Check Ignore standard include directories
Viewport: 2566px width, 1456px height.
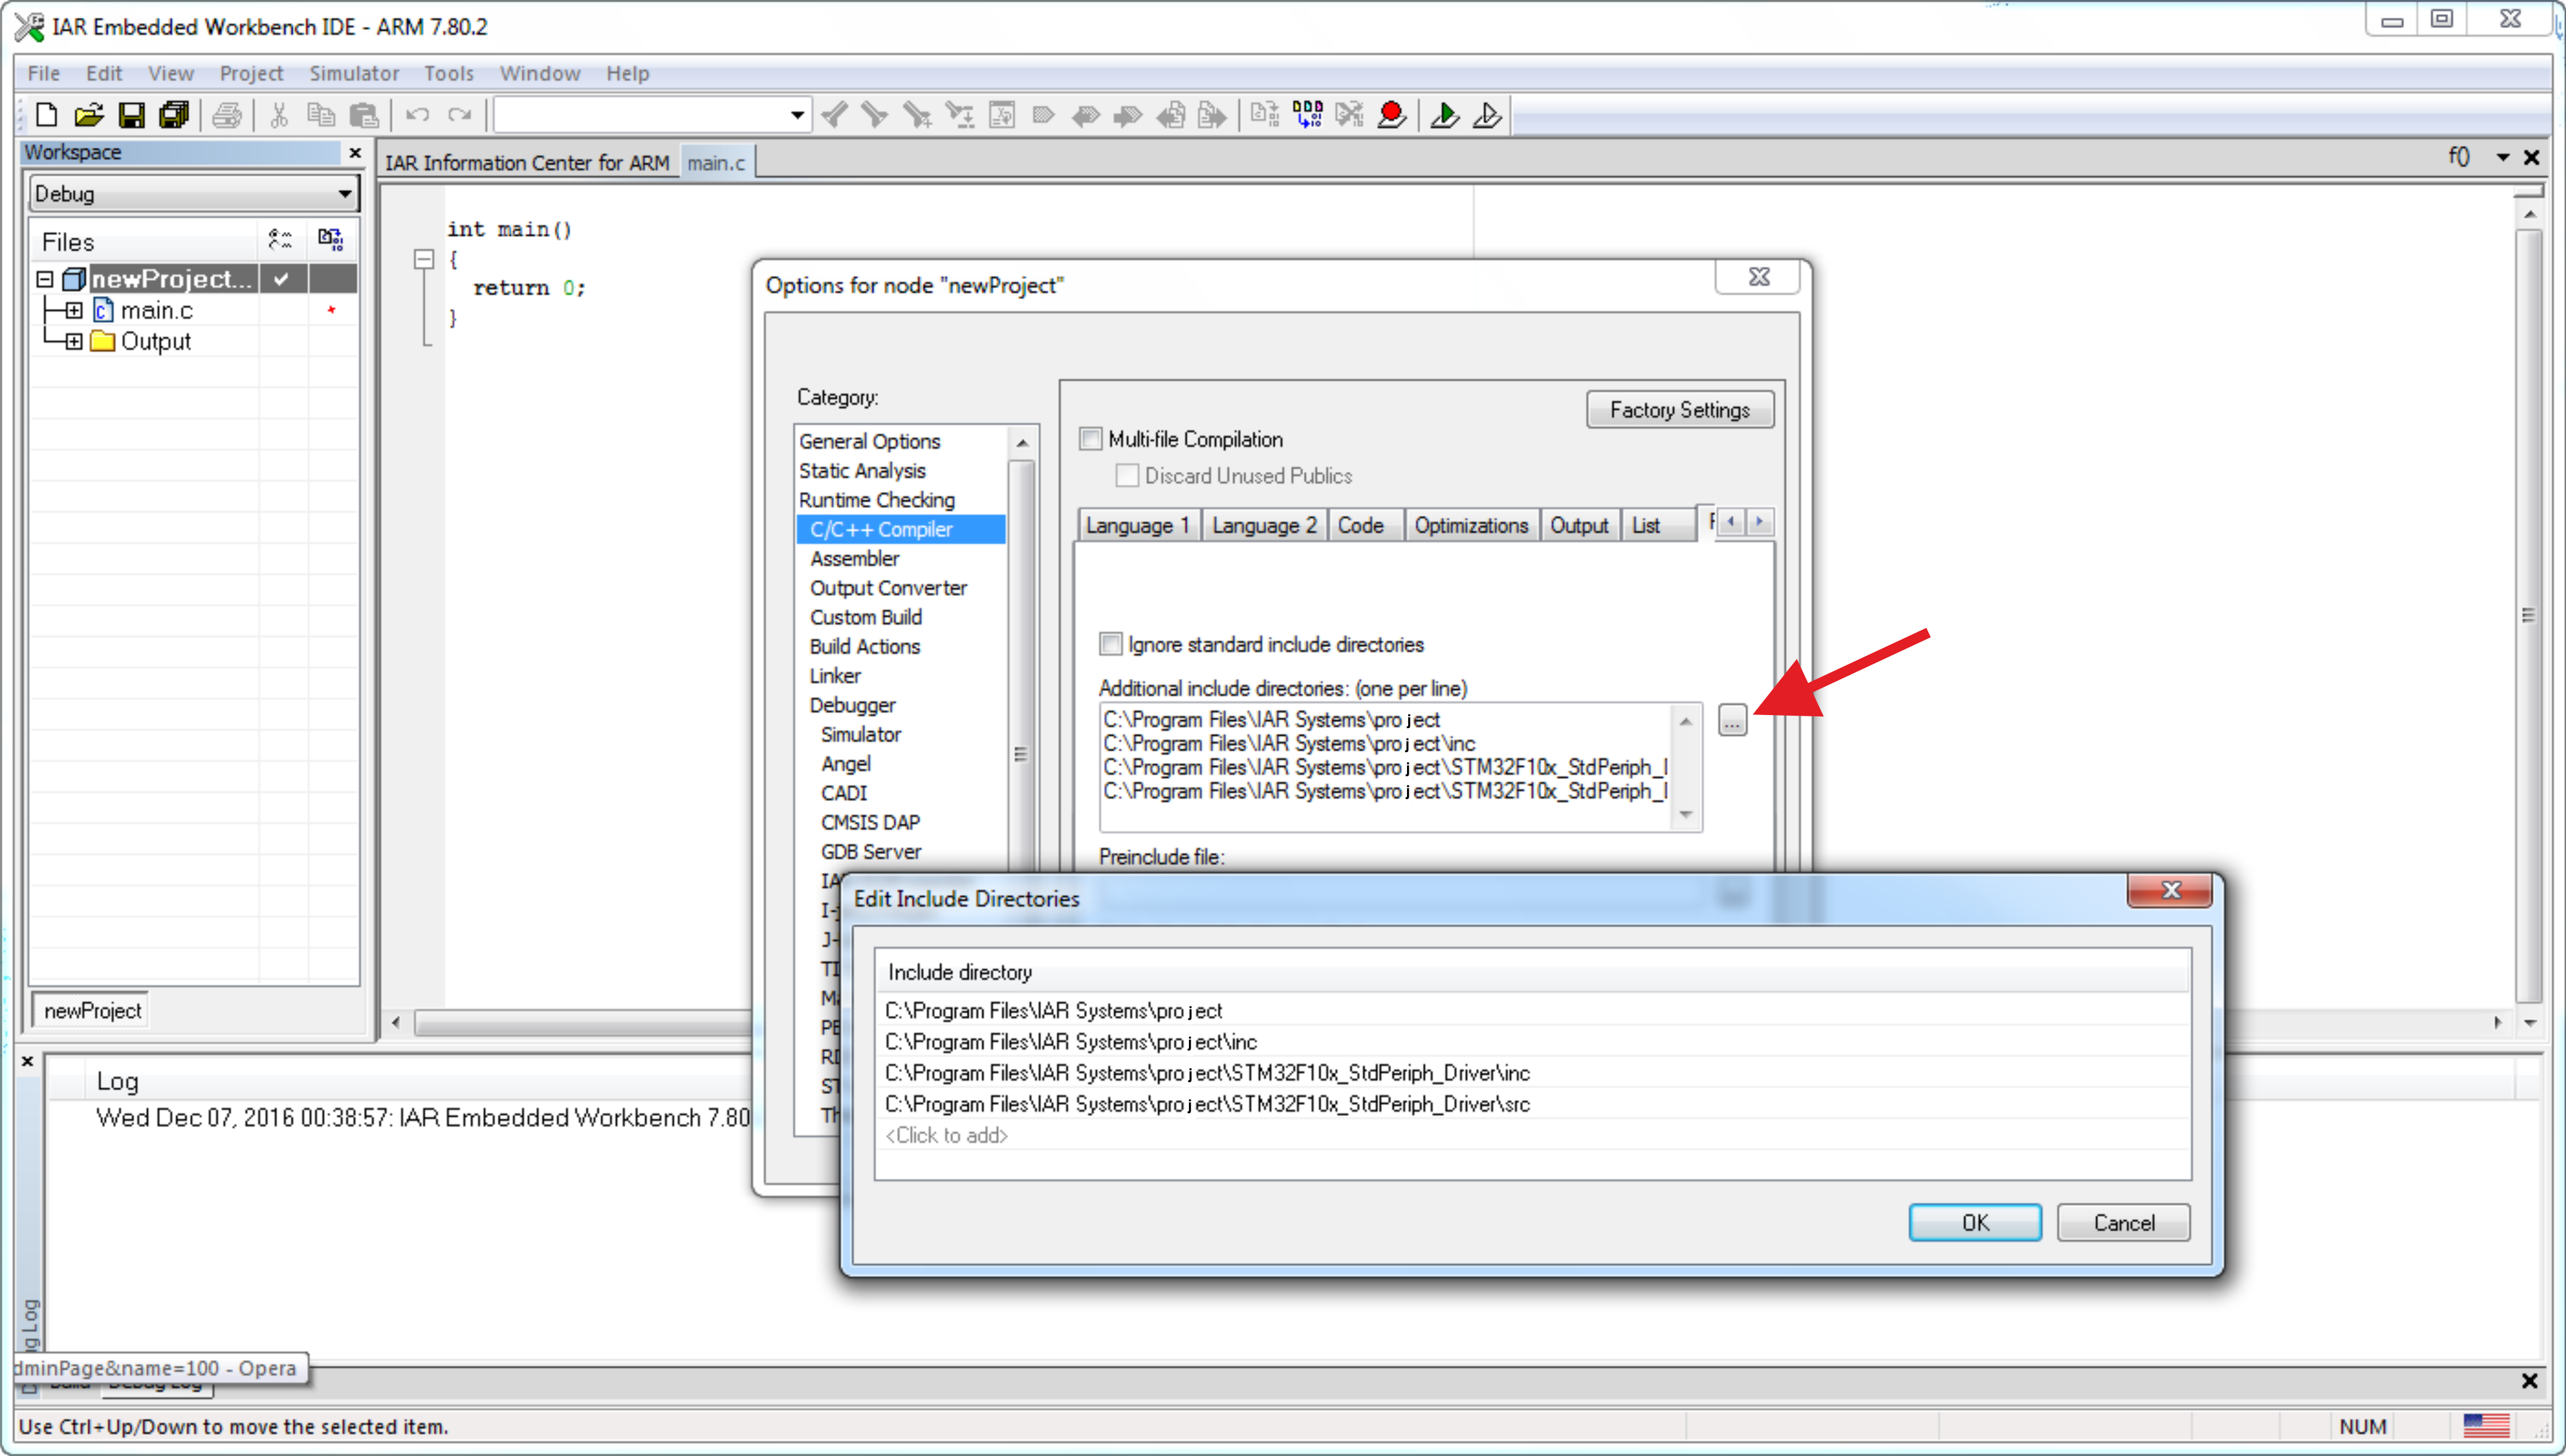click(1110, 644)
